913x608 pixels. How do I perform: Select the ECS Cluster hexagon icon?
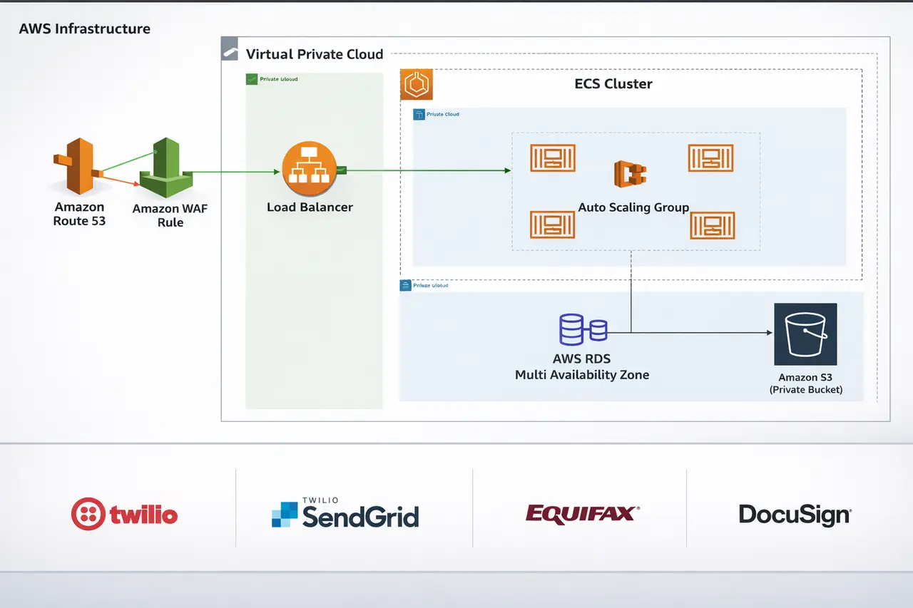point(417,84)
